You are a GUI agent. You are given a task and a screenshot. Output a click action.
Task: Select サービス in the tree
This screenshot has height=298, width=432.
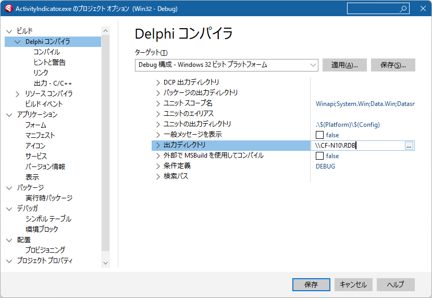(36, 156)
